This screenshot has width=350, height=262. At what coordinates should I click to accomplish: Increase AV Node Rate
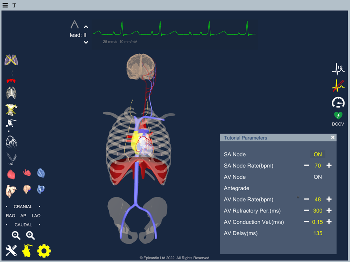(x=329, y=199)
